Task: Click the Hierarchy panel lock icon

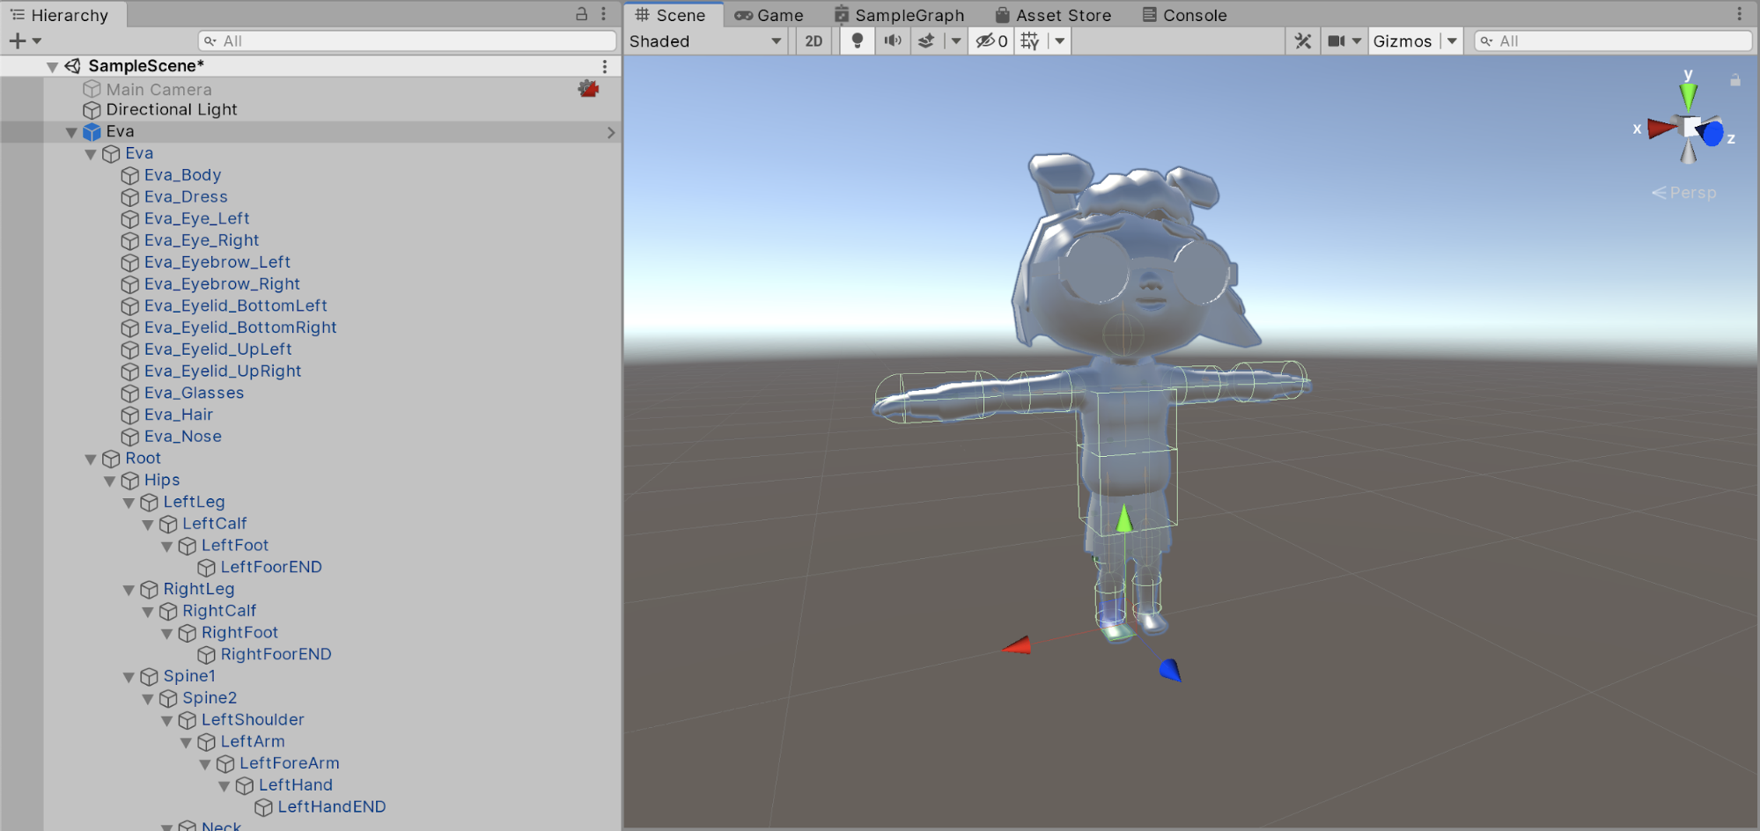Action: pyautogui.click(x=581, y=14)
